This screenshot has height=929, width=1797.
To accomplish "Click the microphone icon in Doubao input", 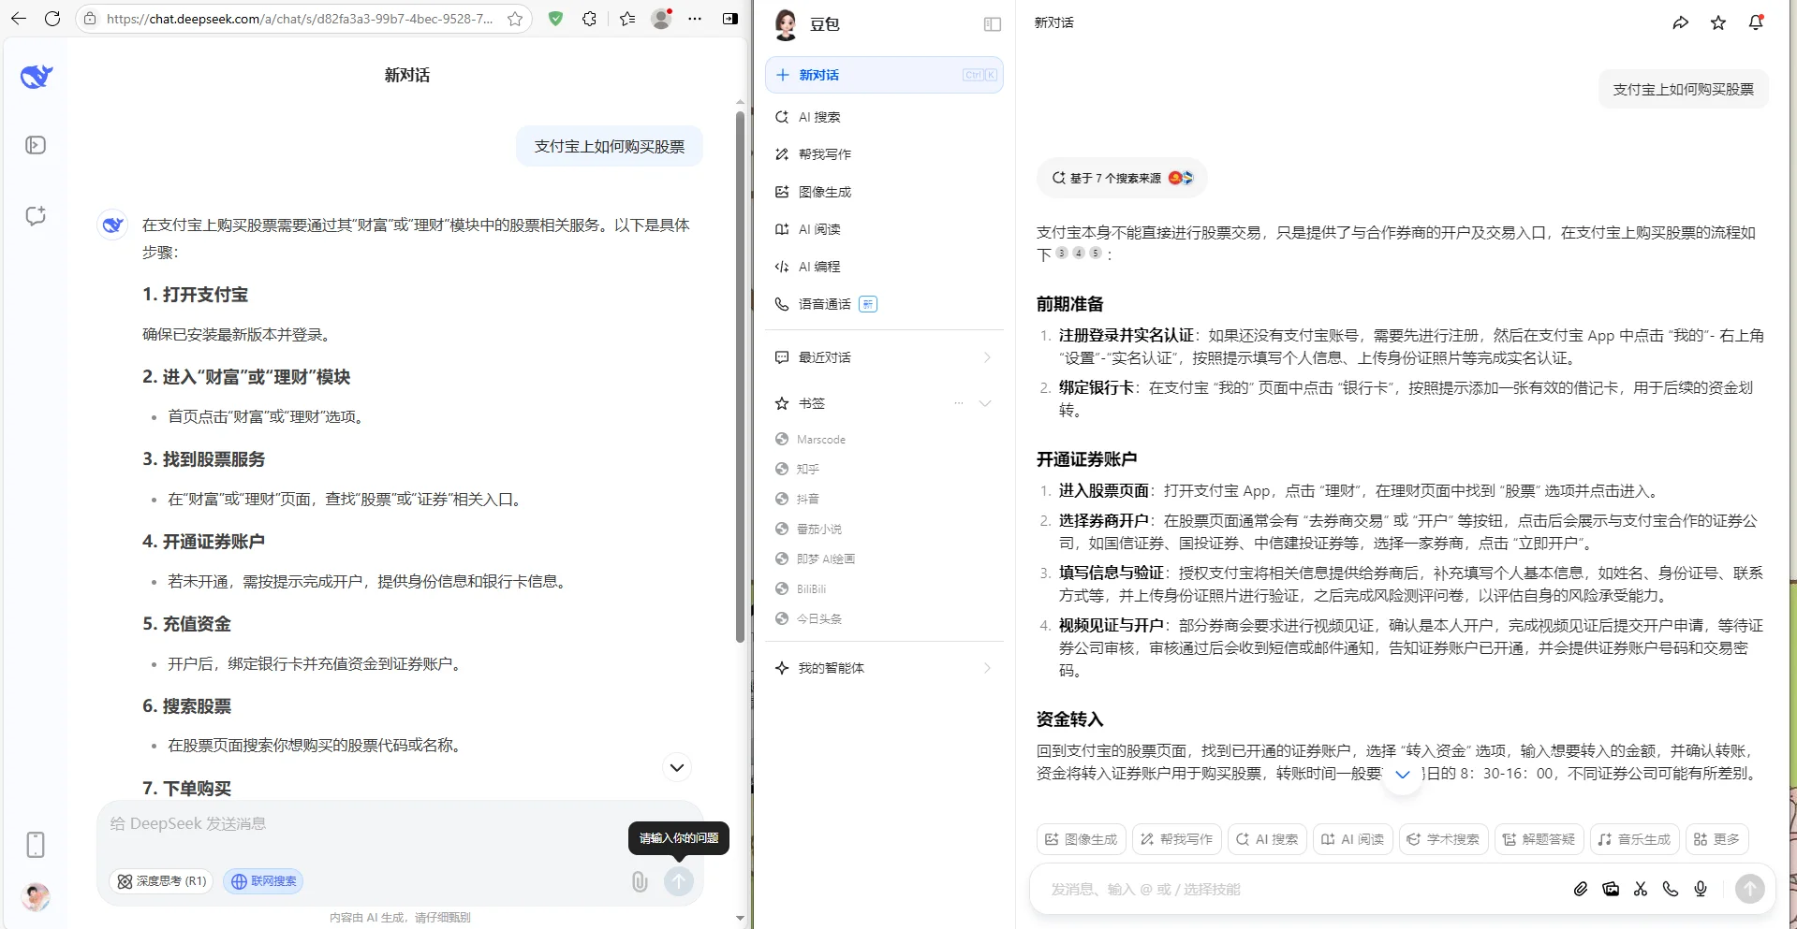I will [1701, 889].
